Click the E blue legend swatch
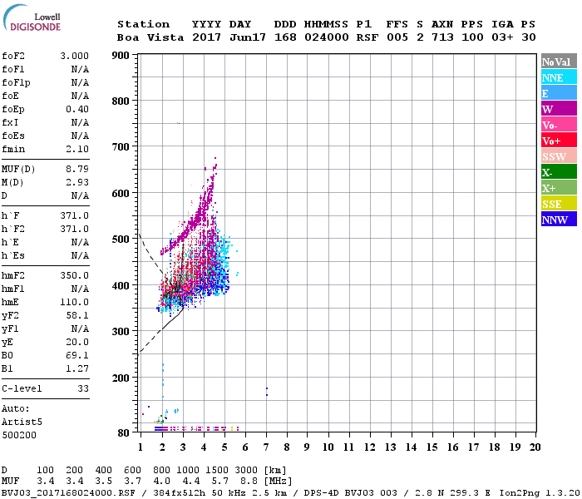Viewport: 582px width, 499px height. point(559,93)
